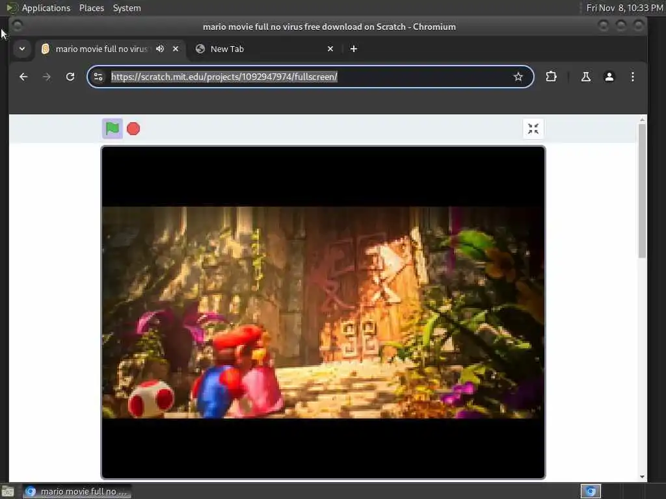Open the profile avatar menu

[609, 77]
